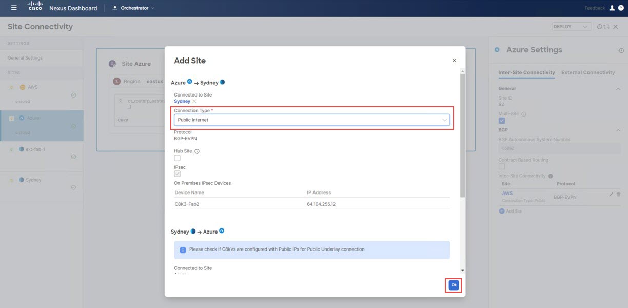The height and width of the screenshot is (308, 628).
Task: Switch to the External Connectivity tab
Action: pyautogui.click(x=588, y=72)
